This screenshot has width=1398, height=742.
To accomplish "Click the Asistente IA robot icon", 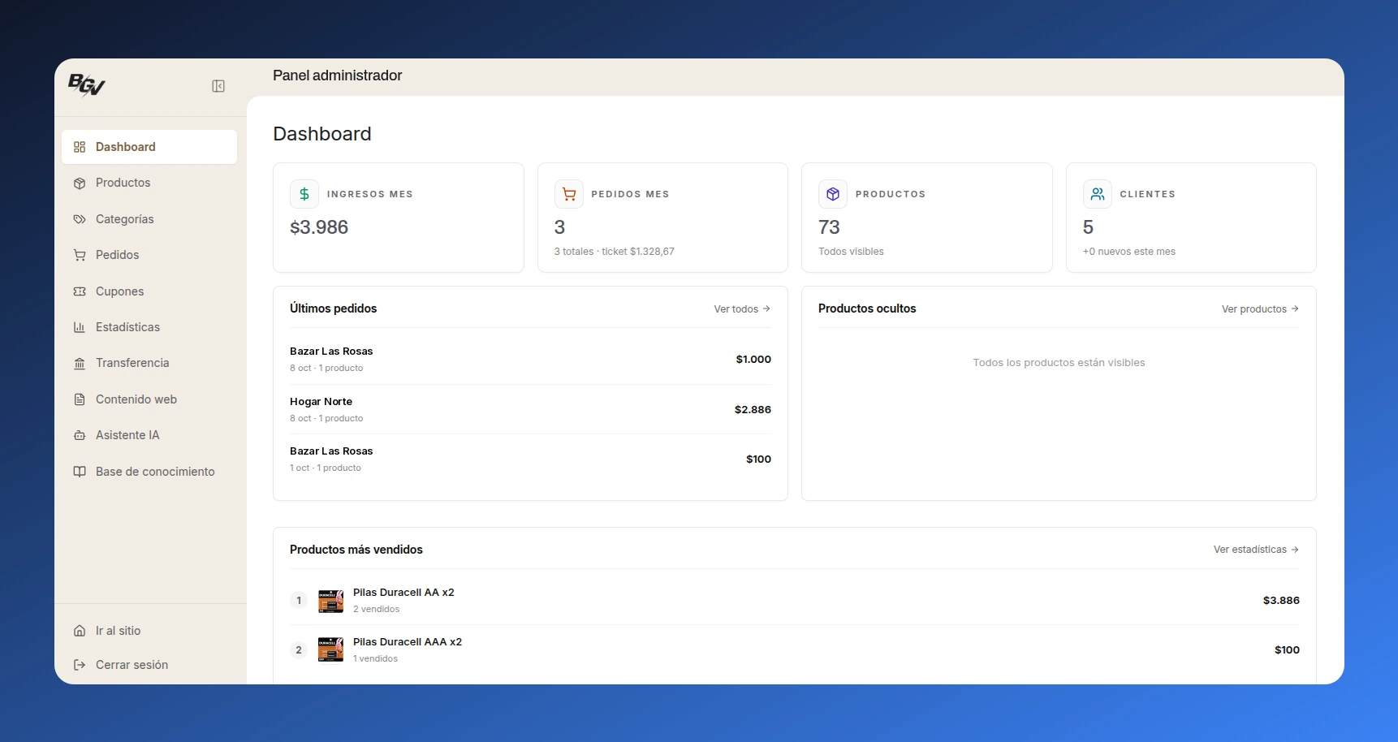I will pyautogui.click(x=80, y=435).
